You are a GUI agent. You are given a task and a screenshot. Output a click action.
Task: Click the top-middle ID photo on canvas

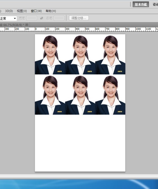(80, 55)
